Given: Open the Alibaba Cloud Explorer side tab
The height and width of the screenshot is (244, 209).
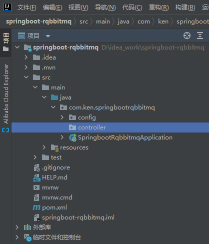Looking at the screenshot, I should pos(6,94).
